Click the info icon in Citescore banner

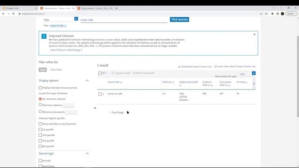tap(44, 36)
